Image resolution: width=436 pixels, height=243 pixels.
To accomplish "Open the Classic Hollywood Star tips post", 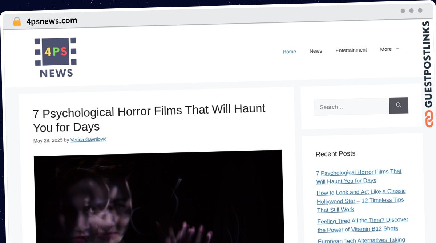I will pyautogui.click(x=361, y=201).
